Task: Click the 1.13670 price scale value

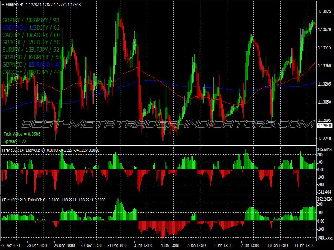Action: click(x=324, y=30)
